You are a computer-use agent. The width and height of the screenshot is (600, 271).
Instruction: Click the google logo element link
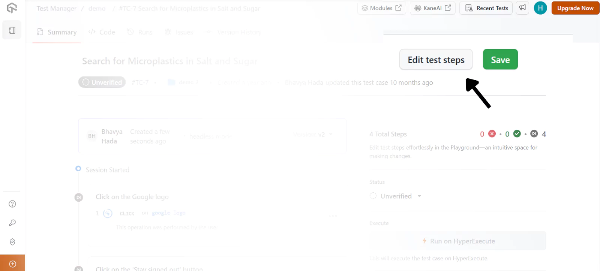[x=169, y=213]
